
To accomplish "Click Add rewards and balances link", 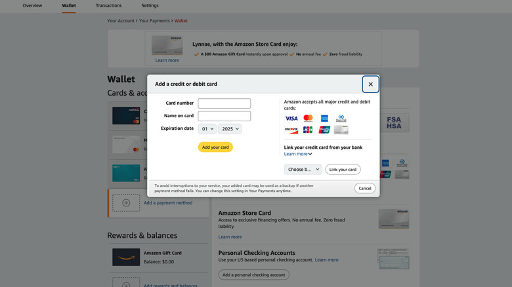I will coord(171,285).
